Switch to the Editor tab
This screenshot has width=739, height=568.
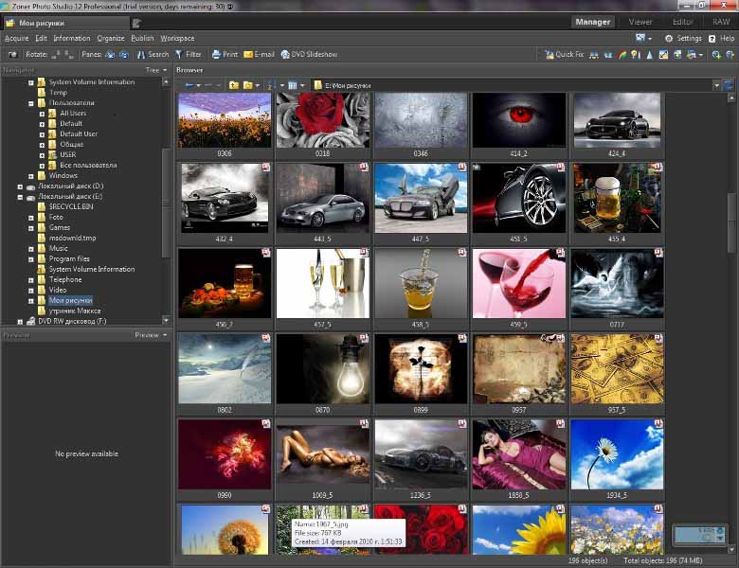(682, 21)
